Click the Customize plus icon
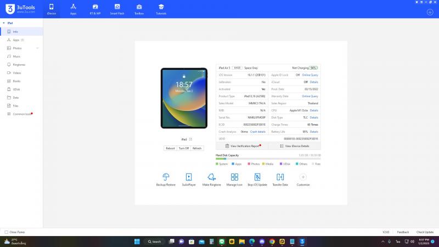The height and width of the screenshot is (247, 439). click(x=303, y=177)
